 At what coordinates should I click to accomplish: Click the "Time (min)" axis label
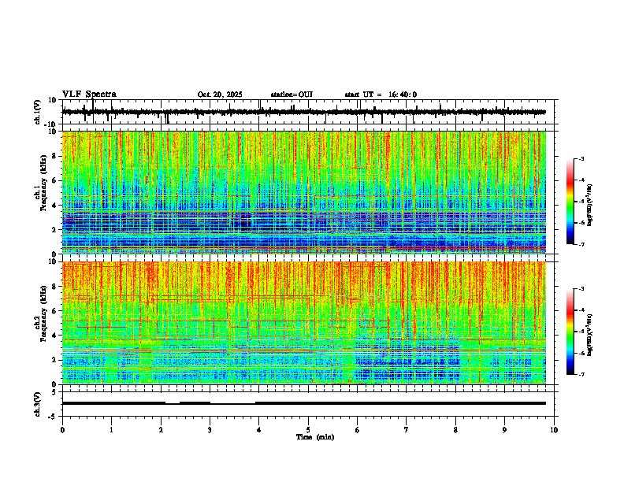315,437
